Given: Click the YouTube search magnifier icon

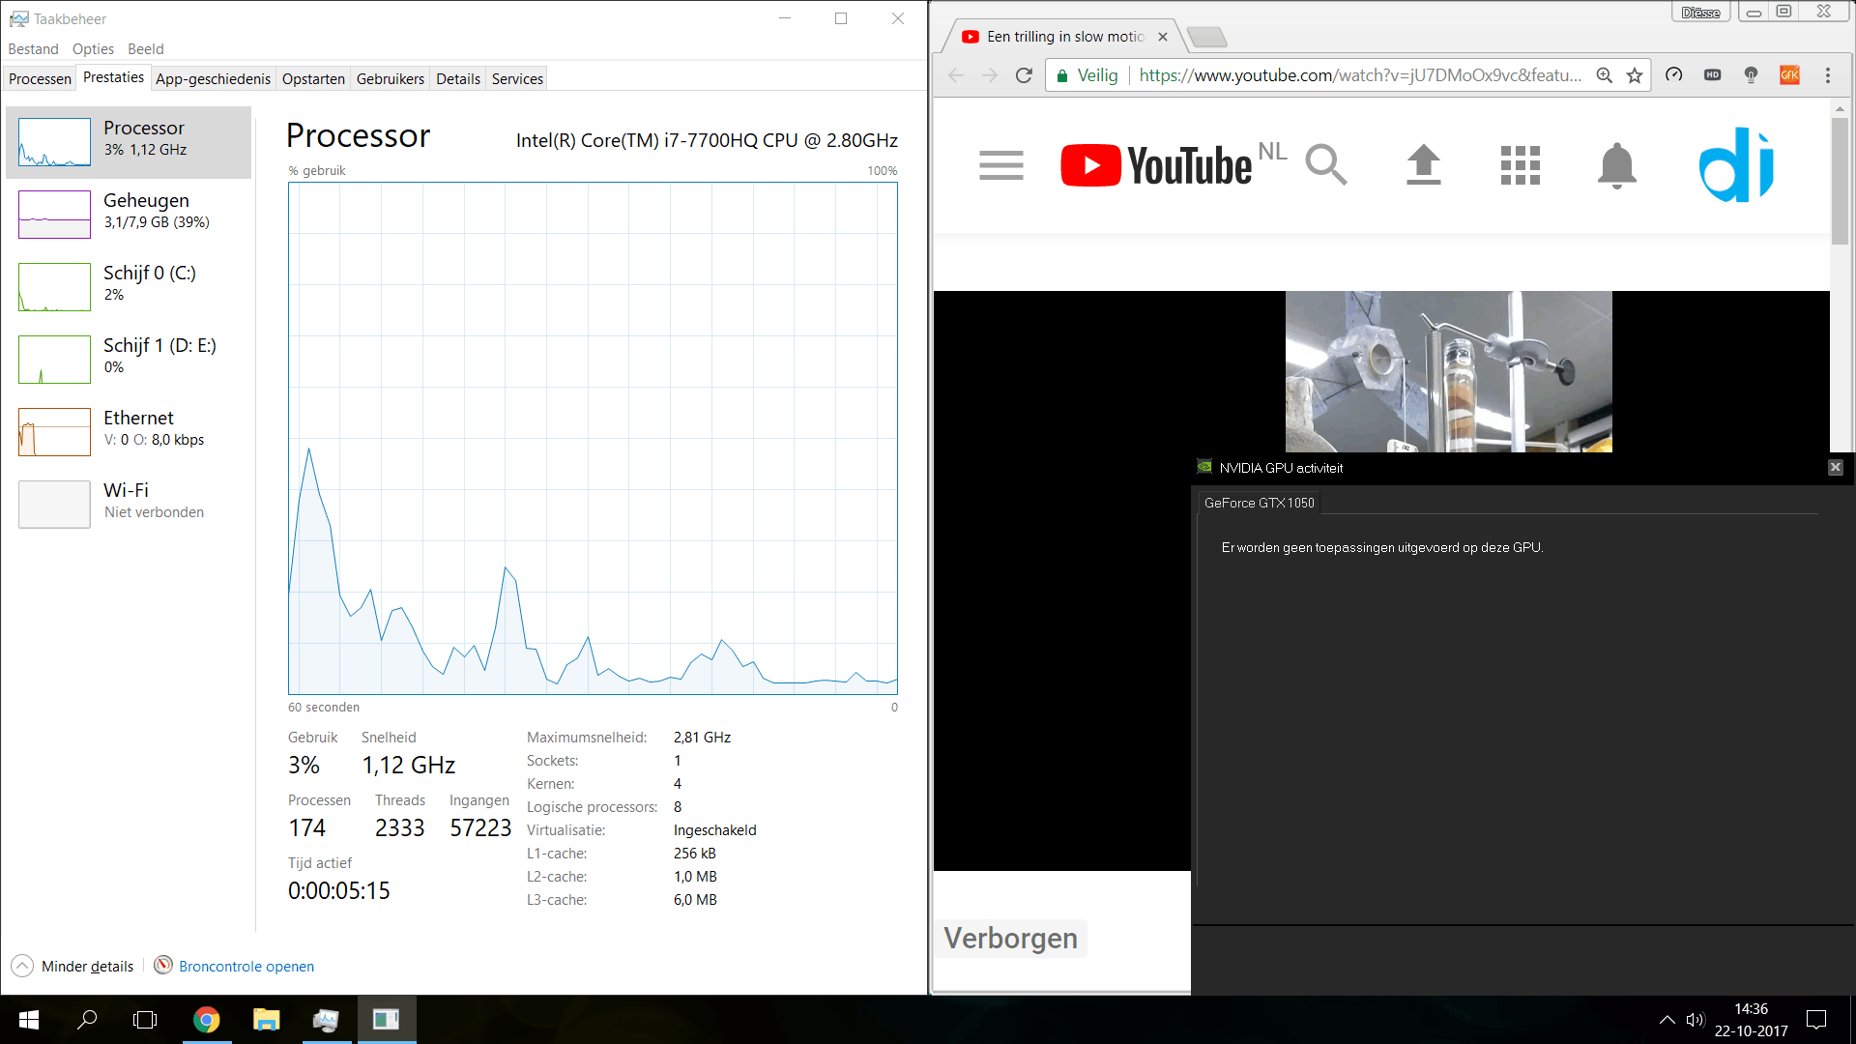Looking at the screenshot, I should [1325, 164].
